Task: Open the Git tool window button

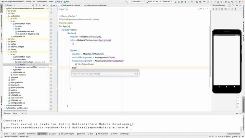Action: [6, 134]
